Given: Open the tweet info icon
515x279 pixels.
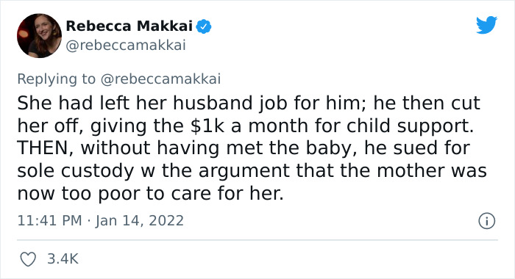Looking at the screenshot, I should click(487, 221).
